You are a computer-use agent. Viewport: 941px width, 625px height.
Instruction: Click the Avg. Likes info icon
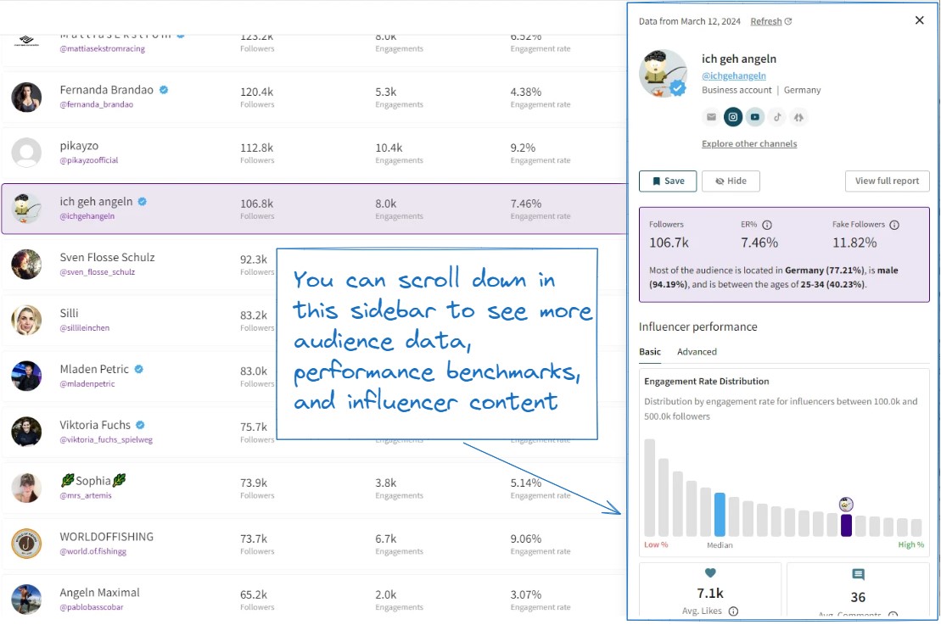(x=733, y=611)
